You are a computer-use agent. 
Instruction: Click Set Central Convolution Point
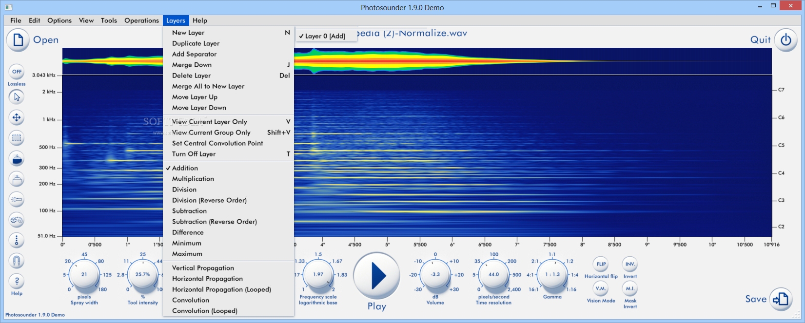(228, 143)
